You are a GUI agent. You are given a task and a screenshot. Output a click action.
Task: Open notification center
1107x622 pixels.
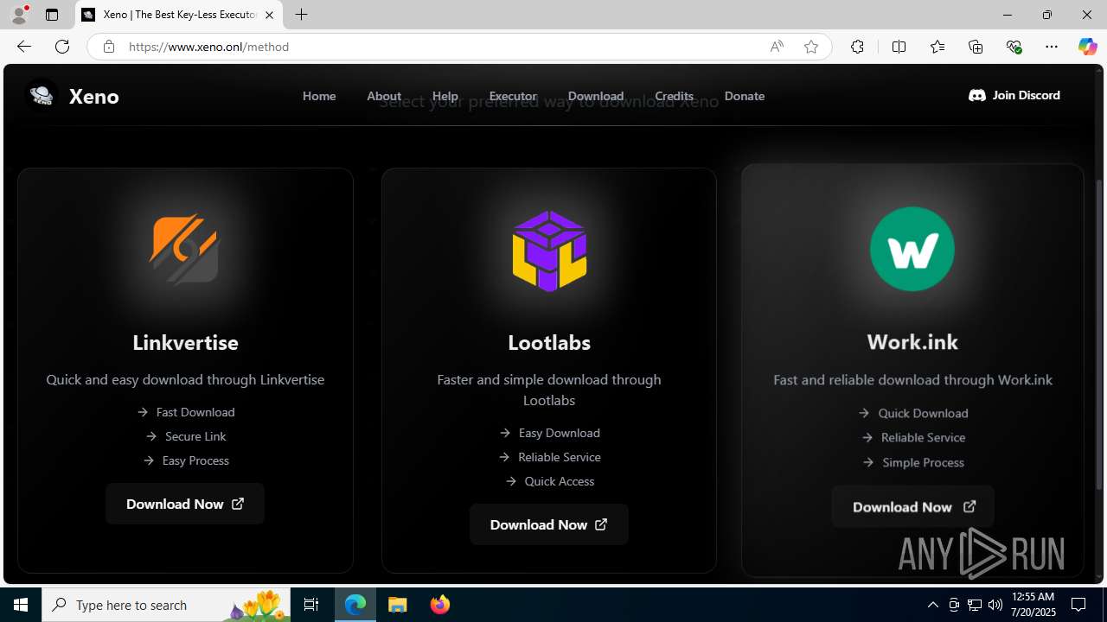tap(1078, 605)
